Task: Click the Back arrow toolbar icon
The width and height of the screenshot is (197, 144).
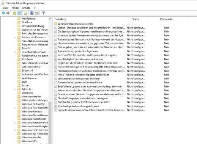Action: point(3,13)
